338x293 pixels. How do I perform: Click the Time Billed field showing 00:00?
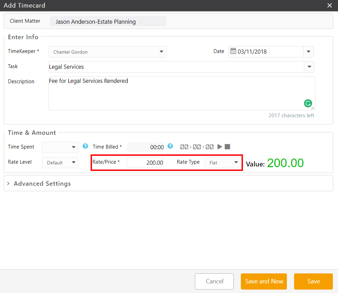click(x=145, y=147)
